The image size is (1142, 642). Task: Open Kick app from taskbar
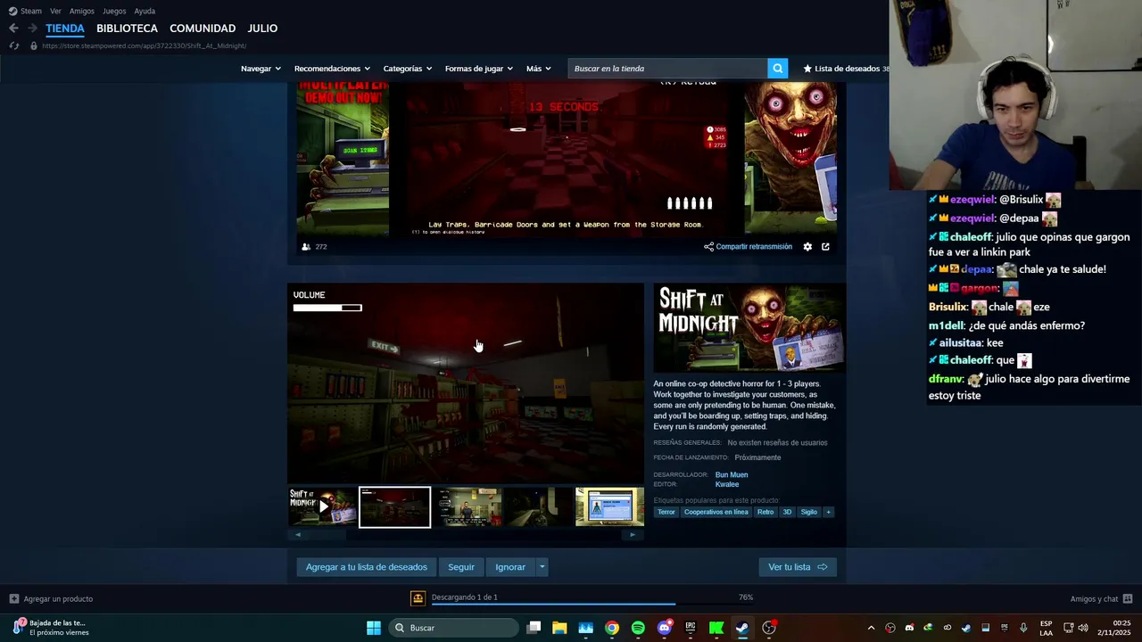(x=716, y=628)
